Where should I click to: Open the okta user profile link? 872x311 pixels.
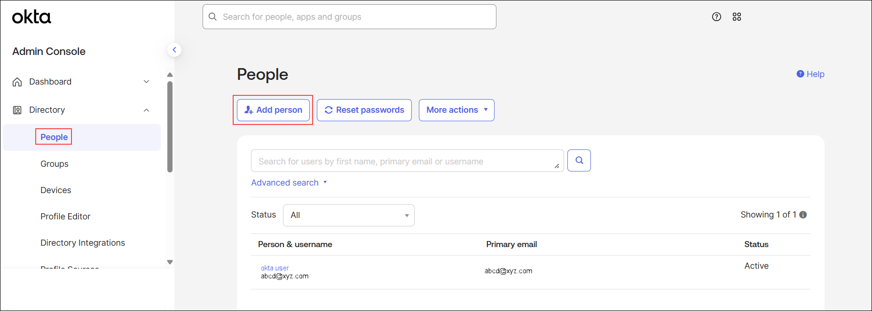click(275, 268)
